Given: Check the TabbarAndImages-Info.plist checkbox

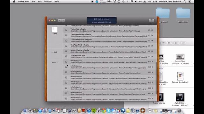Looking at the screenshot, I should [66, 41].
